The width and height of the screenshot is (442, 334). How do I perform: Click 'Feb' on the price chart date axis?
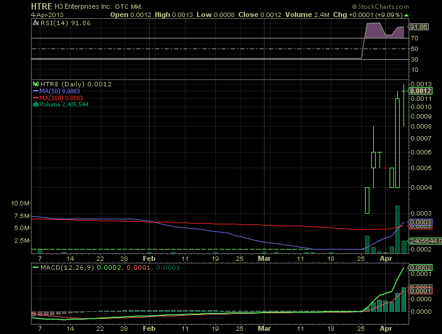click(x=149, y=258)
